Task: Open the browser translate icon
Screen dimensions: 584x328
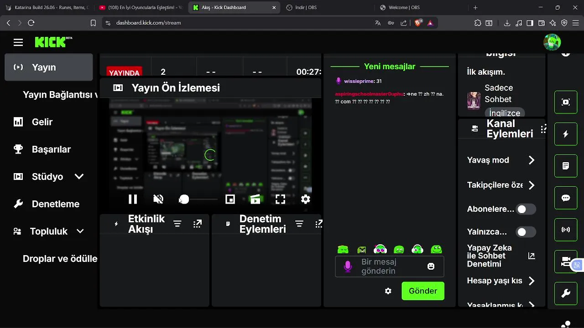Action: (x=378, y=23)
